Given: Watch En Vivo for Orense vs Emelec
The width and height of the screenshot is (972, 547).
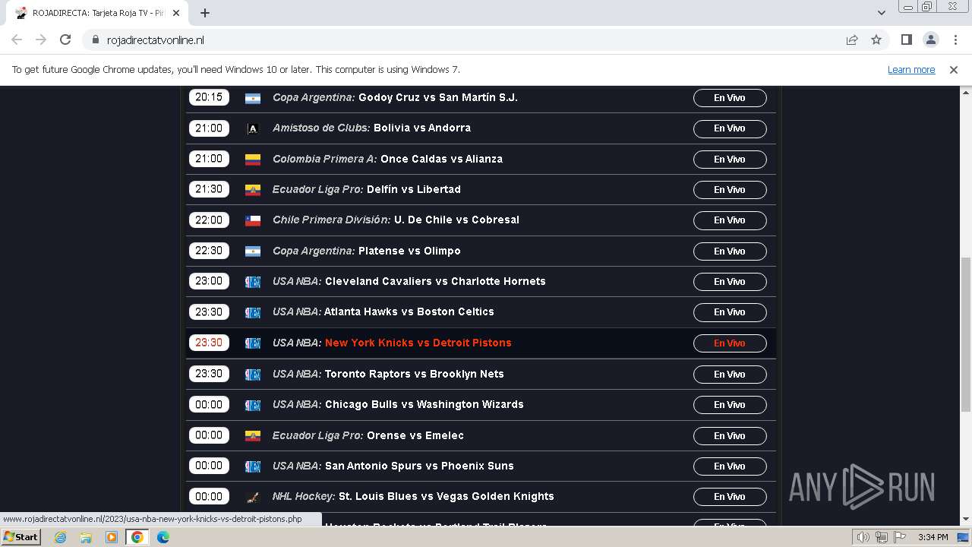Looking at the screenshot, I should pyautogui.click(x=730, y=436).
